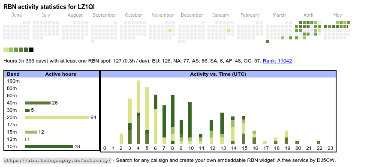
Task: Click the 'February' month label
Action: click(x=250, y=15)
